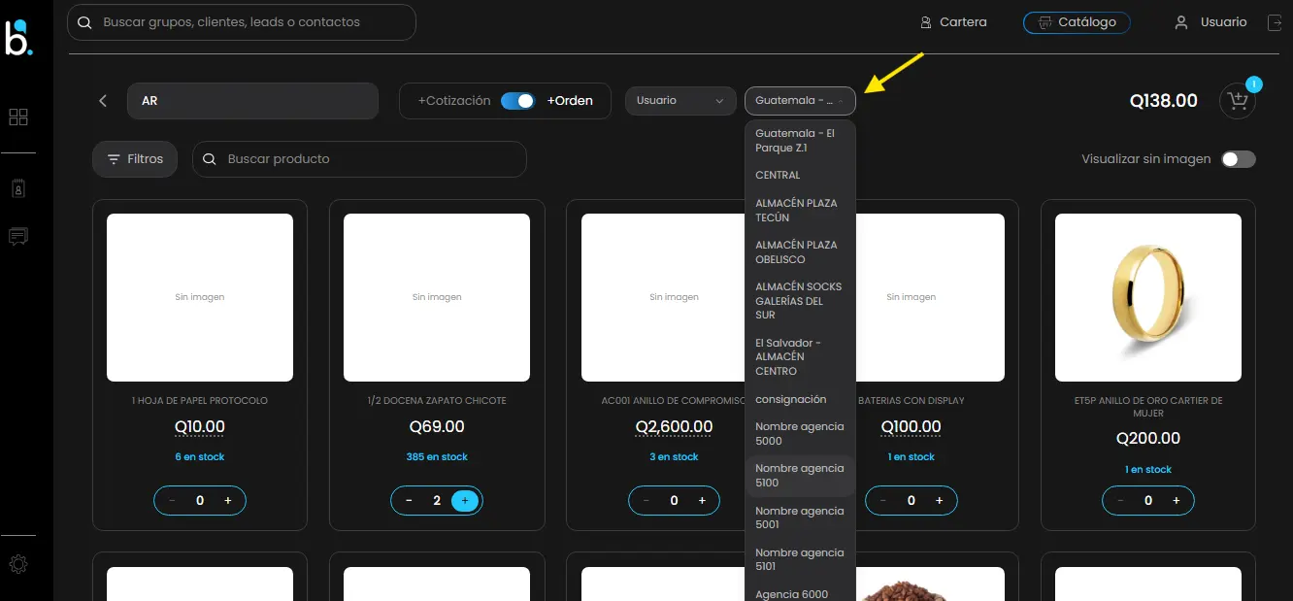Open the Usuario dropdown selector
The image size is (1293, 601).
[680, 101]
